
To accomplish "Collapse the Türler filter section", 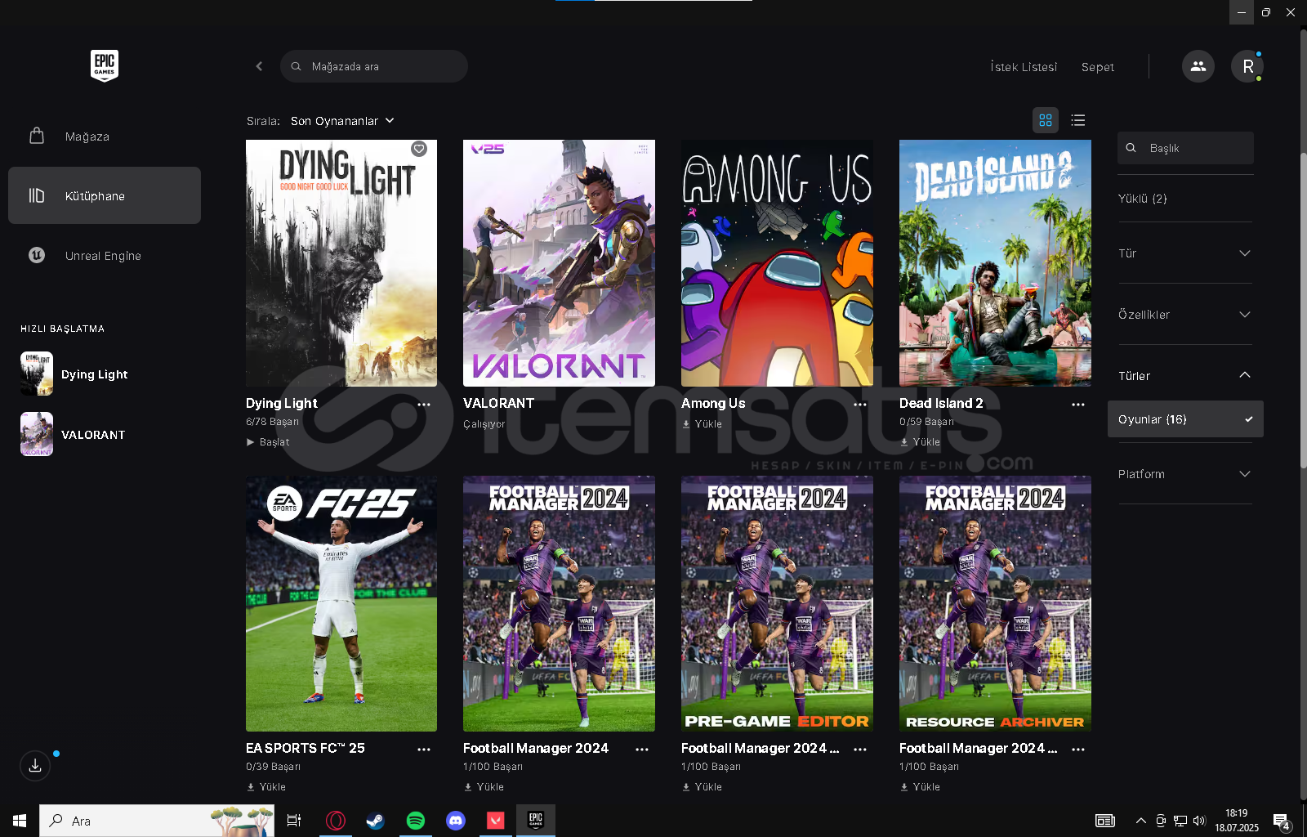I will coord(1184,376).
